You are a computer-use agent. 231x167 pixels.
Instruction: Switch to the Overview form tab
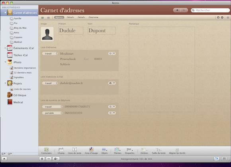tap(94, 18)
